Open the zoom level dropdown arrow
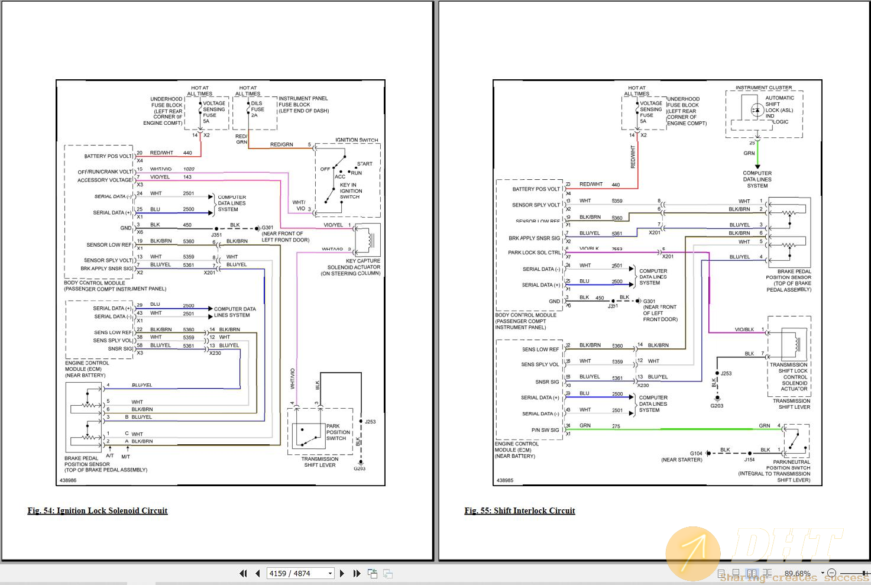871x585 pixels. [x=823, y=573]
